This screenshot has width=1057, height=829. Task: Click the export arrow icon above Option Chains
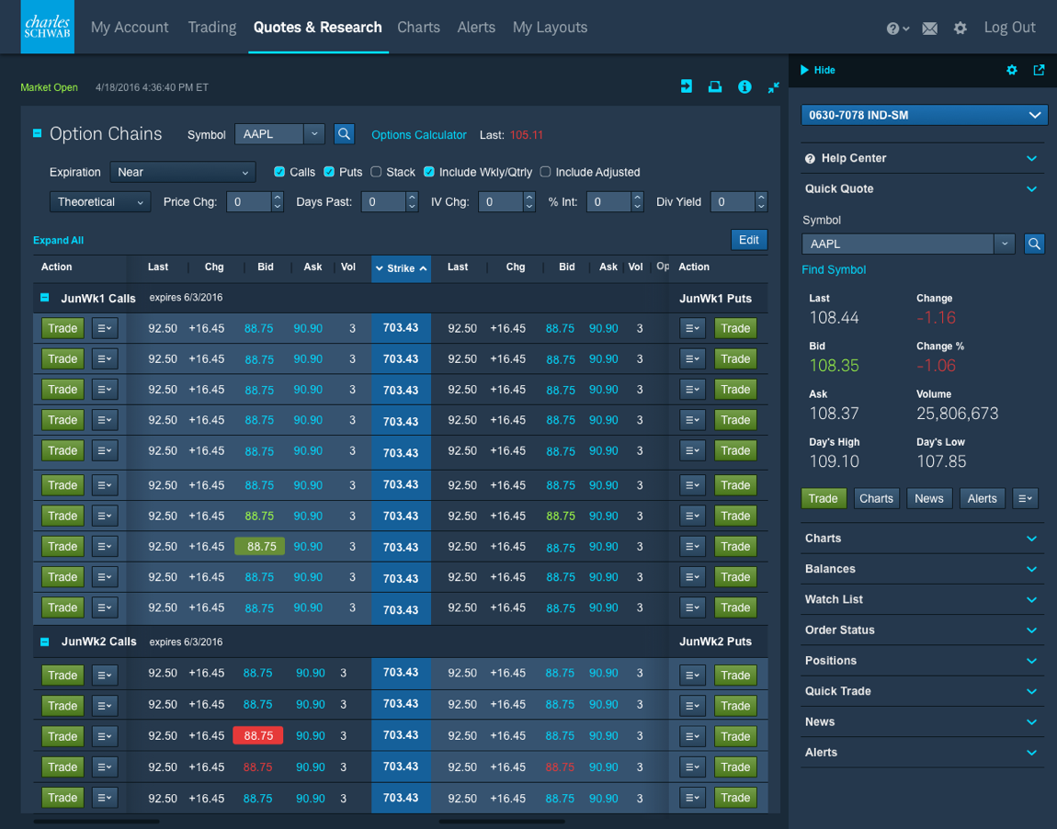(x=687, y=86)
